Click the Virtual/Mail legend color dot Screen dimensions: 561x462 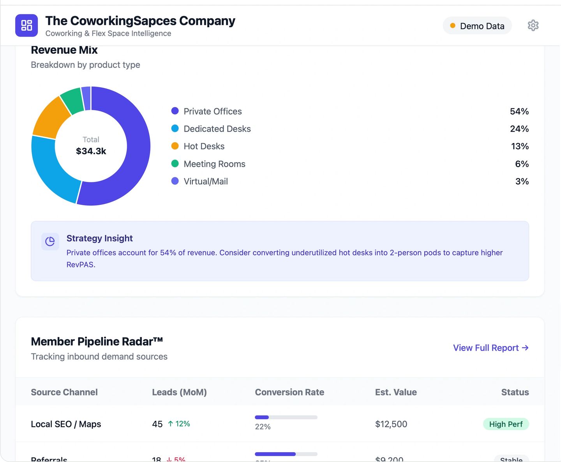pyautogui.click(x=175, y=181)
